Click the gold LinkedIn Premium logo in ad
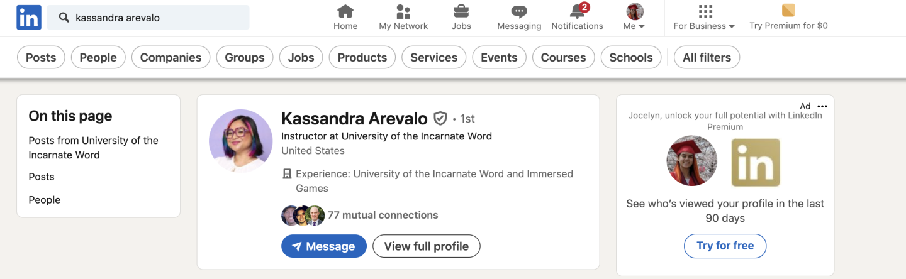This screenshot has height=279, width=906. click(756, 162)
